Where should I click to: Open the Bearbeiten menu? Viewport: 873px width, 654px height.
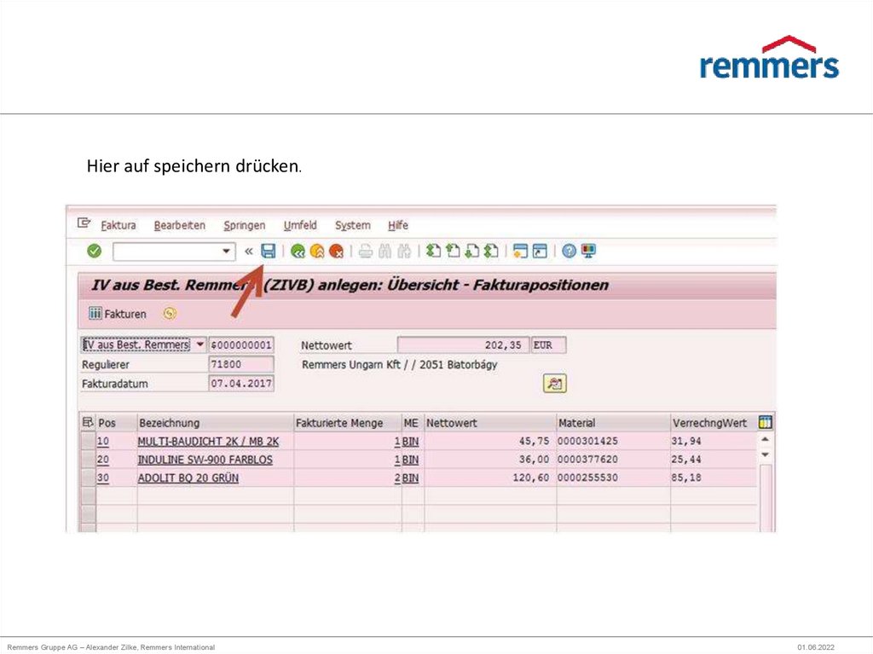coord(179,225)
